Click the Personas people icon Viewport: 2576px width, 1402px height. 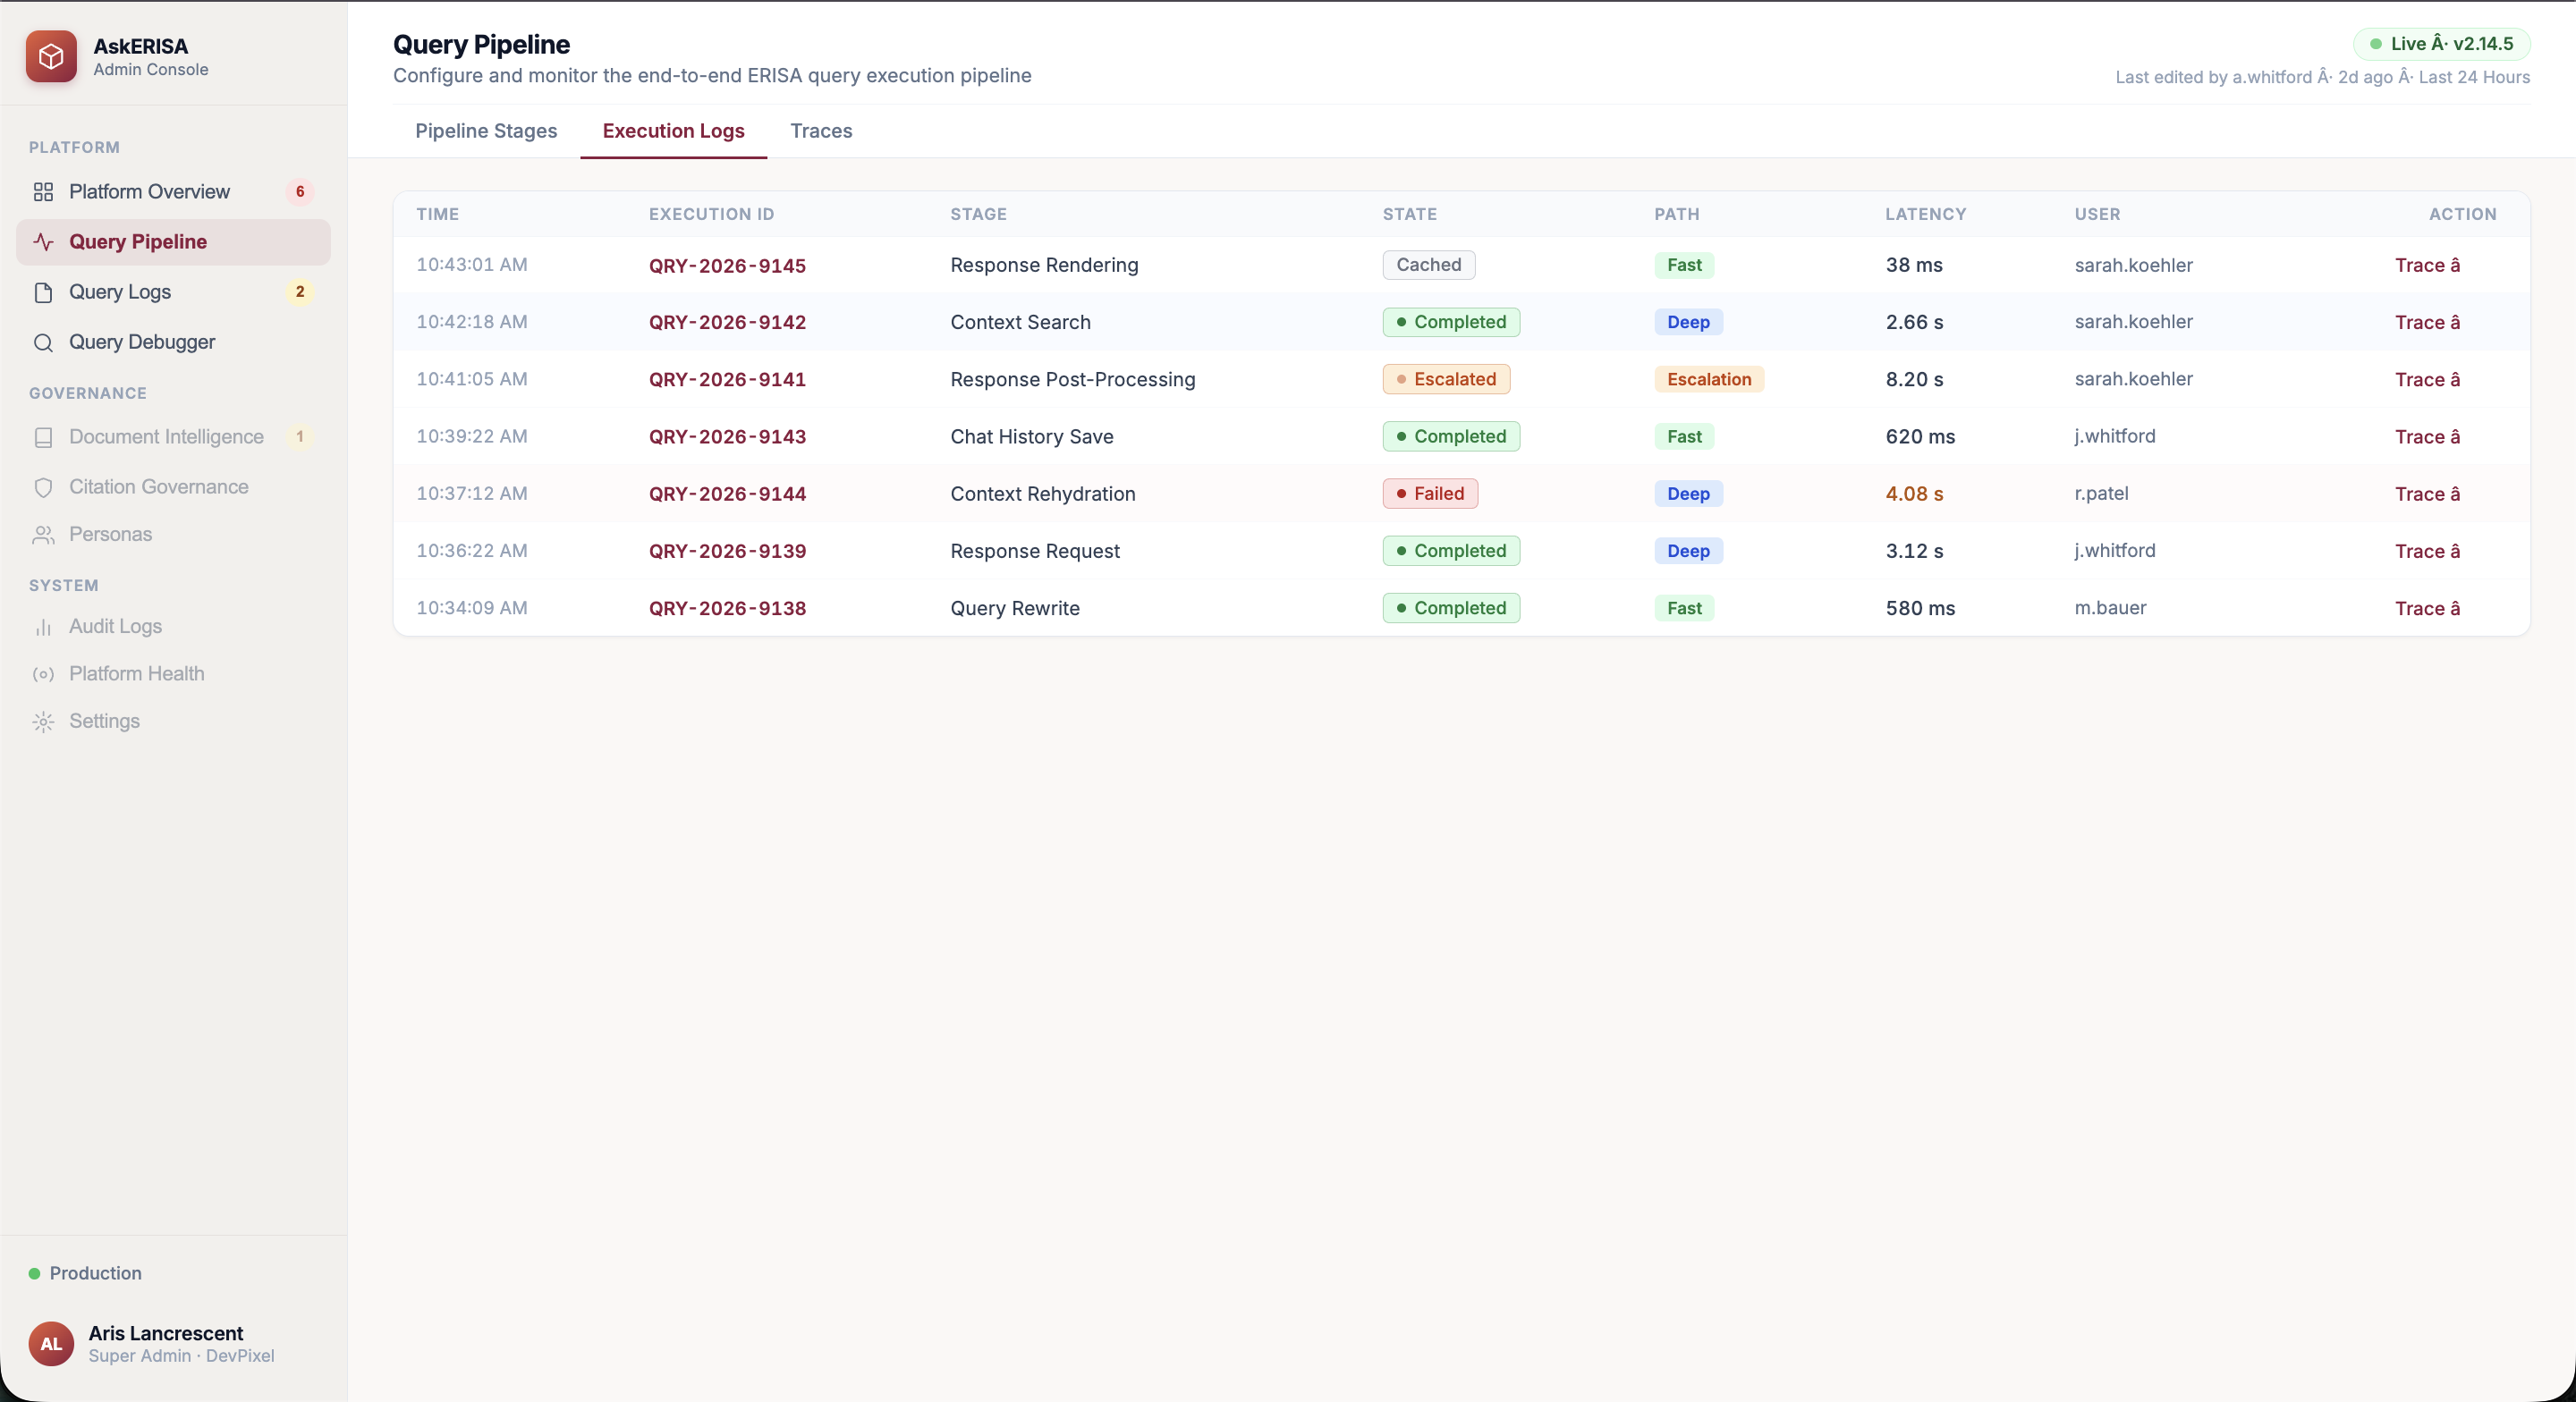click(x=43, y=535)
